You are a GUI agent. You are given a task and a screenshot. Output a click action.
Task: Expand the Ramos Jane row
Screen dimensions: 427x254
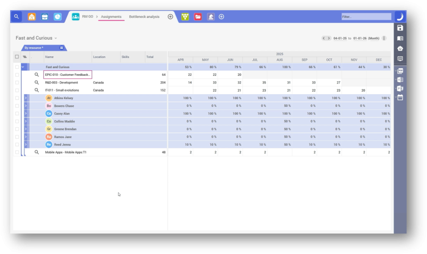26,137
